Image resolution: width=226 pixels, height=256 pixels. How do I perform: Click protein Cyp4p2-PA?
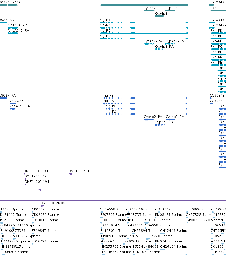[149, 119]
